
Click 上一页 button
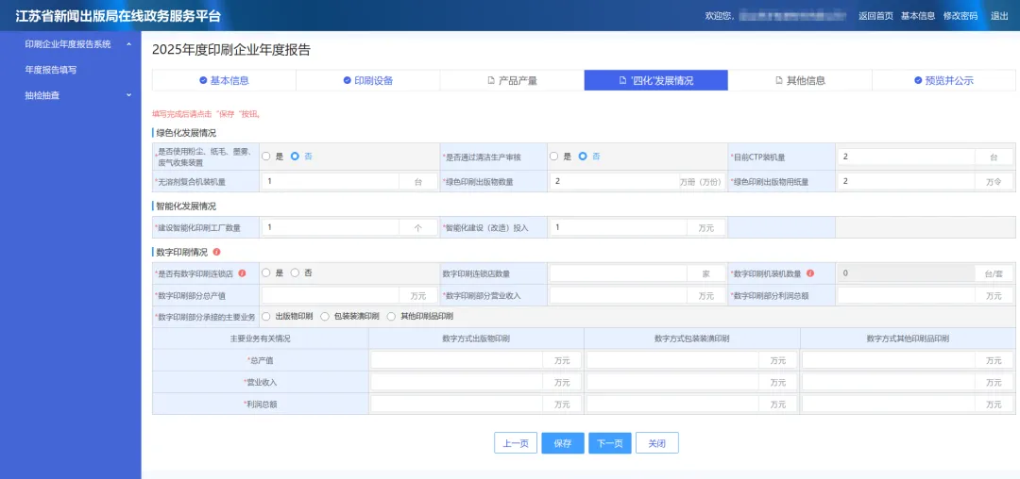point(516,443)
